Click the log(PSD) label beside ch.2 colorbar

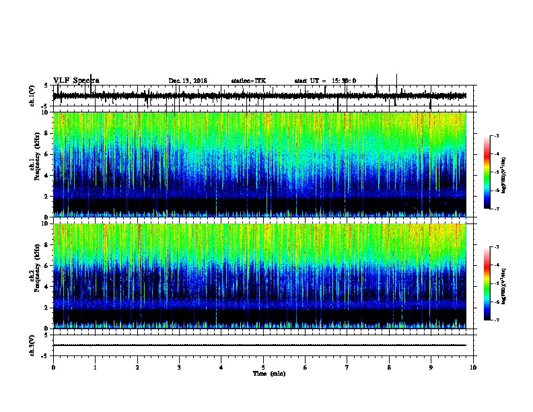(503, 286)
